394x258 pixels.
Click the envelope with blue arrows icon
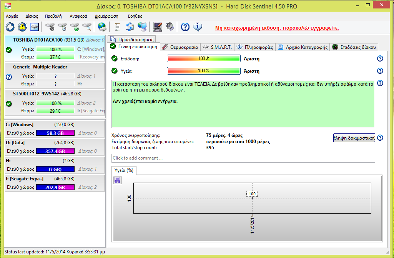[x=130, y=27]
